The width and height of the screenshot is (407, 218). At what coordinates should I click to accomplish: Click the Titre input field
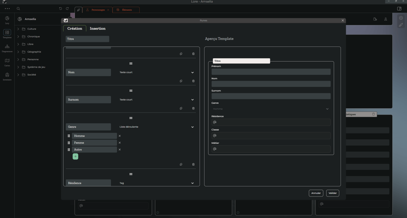click(87, 39)
